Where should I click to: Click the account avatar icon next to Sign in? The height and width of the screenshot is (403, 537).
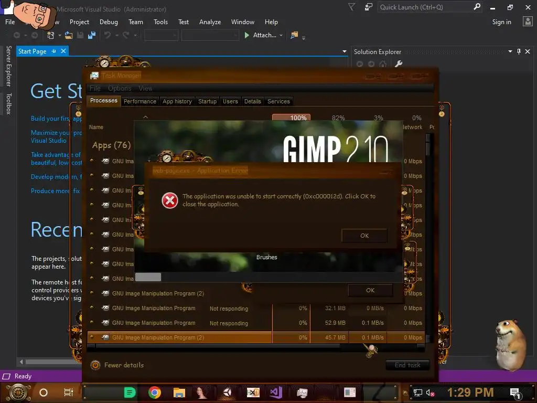(x=528, y=22)
